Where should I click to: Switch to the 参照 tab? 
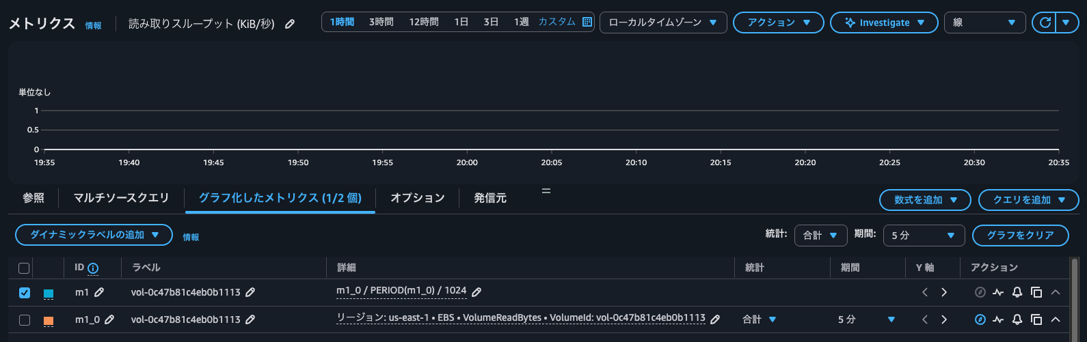[33, 198]
